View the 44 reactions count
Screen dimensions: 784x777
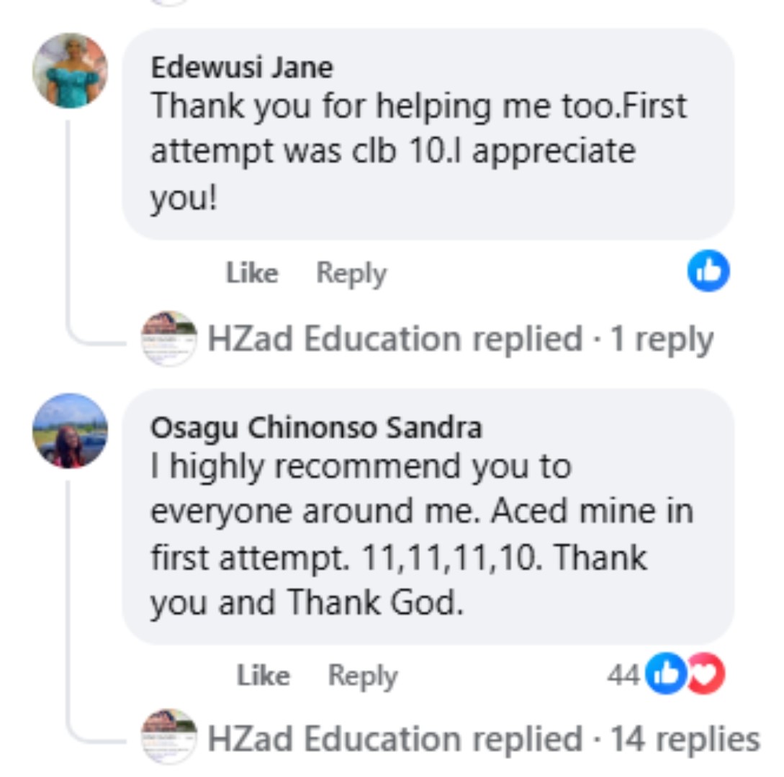point(623,675)
